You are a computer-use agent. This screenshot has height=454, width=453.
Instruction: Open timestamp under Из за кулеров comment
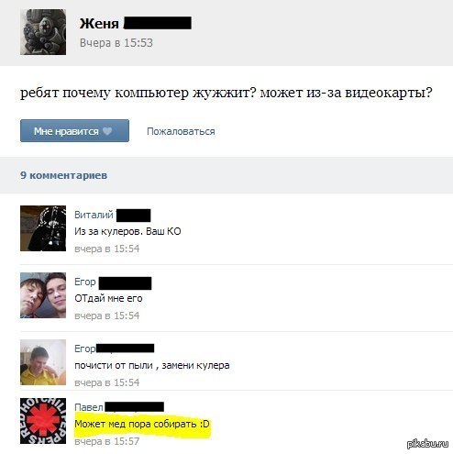click(107, 249)
